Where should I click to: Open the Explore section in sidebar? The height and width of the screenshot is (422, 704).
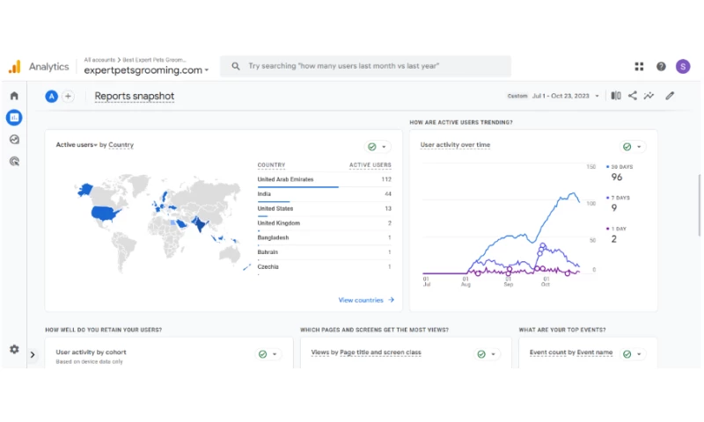point(14,139)
